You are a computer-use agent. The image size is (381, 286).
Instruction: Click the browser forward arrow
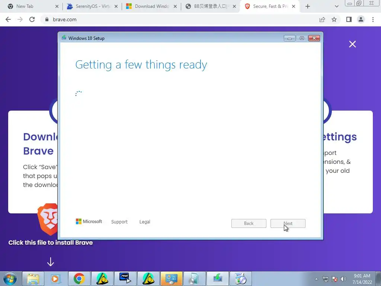20,19
